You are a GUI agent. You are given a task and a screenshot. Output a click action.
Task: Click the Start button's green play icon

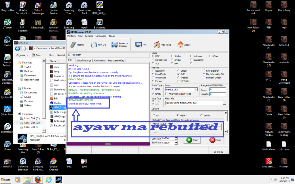pos(189,140)
